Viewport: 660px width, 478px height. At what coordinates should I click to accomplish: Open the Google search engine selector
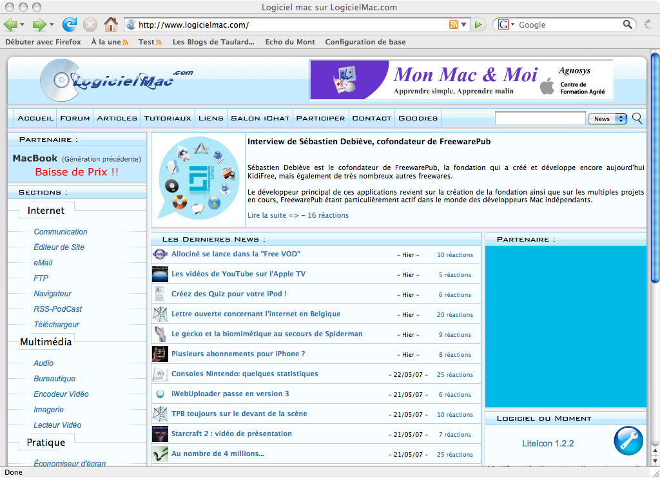click(505, 24)
